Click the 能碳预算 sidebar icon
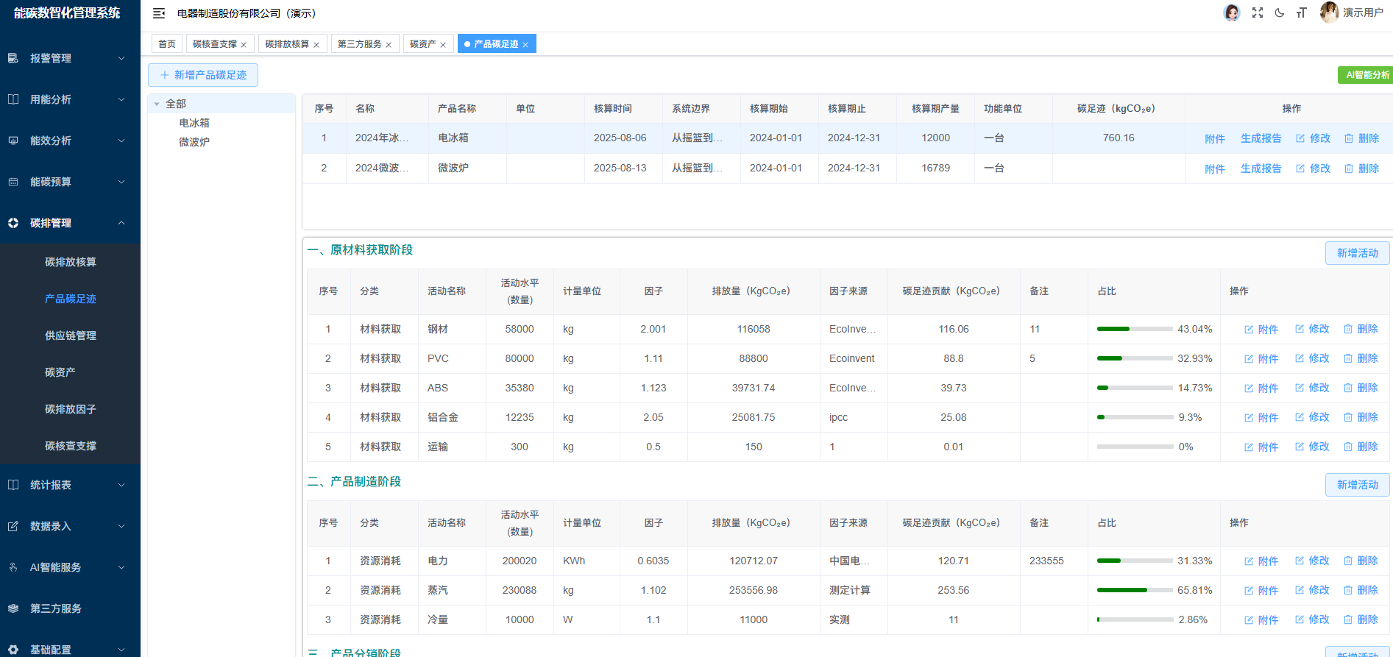This screenshot has width=1393, height=657. click(x=13, y=182)
